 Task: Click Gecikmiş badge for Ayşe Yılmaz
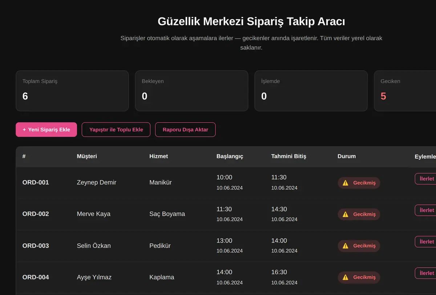tap(359, 277)
